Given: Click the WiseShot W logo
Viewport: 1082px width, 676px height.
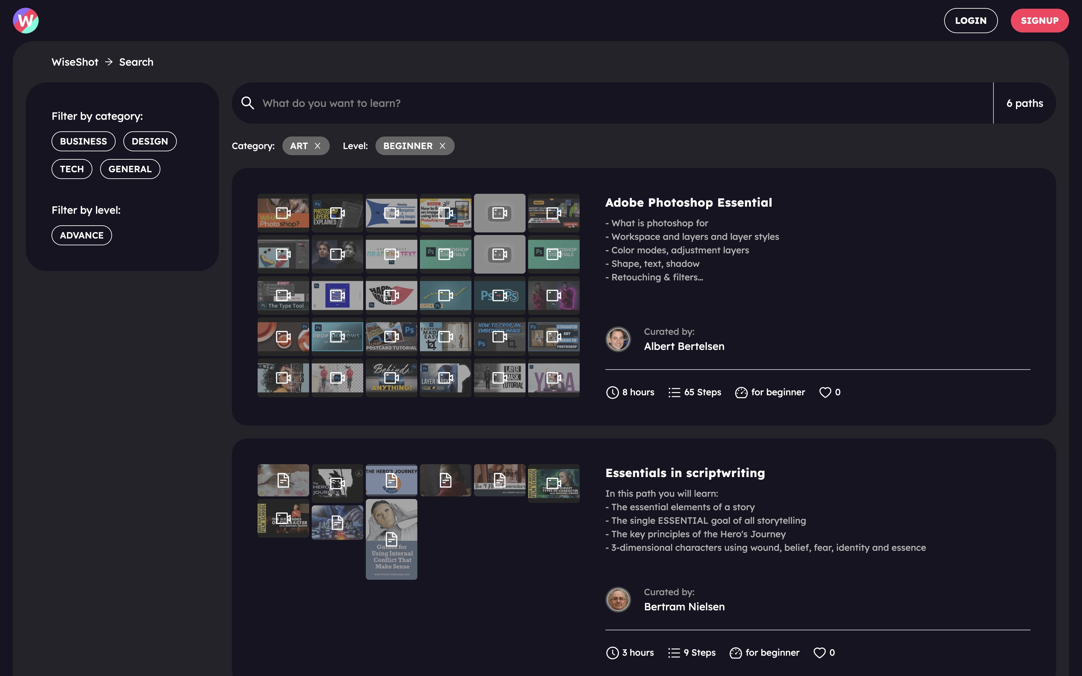Looking at the screenshot, I should 26,21.
